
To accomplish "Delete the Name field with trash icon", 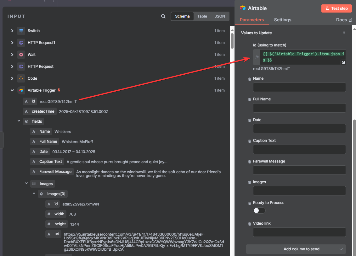I will coord(250,79).
